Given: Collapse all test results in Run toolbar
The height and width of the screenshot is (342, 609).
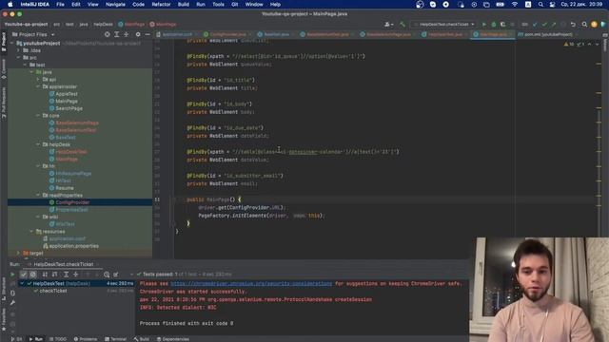Looking at the screenshot, I should point(76,275).
